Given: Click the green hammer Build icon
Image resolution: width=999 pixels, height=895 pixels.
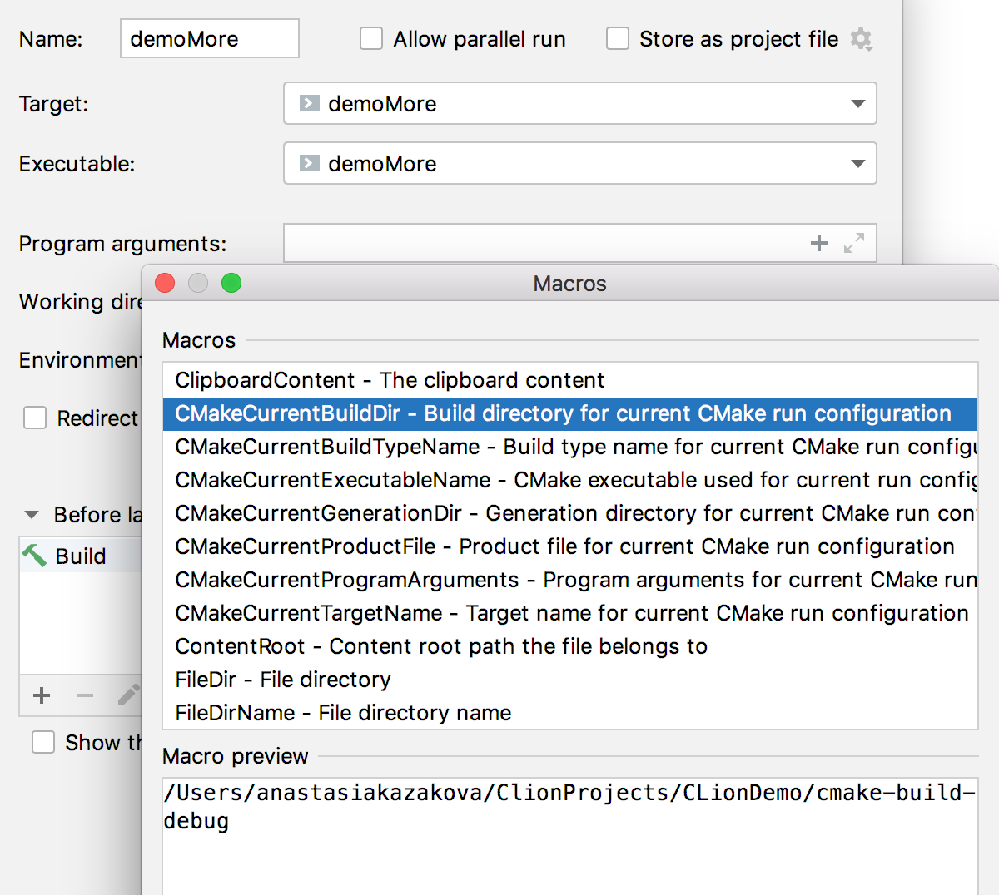Looking at the screenshot, I should [x=34, y=556].
